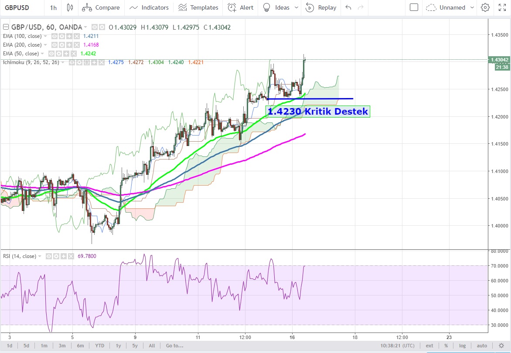
Task: Click the undo arrow
Action: click(x=348, y=7)
